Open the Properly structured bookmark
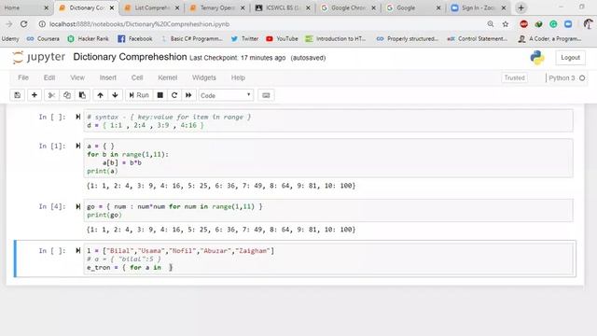Viewport: 597px width, 336px height. pos(407,38)
